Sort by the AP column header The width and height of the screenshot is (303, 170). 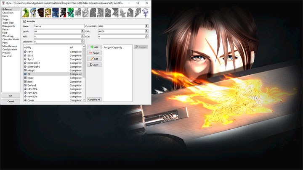(76, 47)
